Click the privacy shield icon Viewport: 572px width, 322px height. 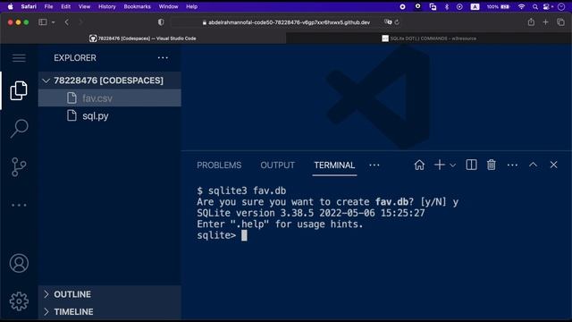(161, 22)
